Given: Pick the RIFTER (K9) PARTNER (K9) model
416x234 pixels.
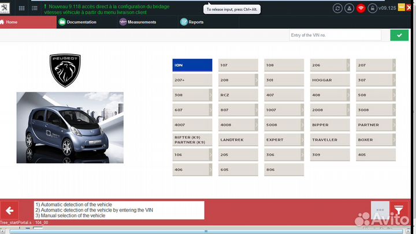Looking at the screenshot, I should 192,139.
